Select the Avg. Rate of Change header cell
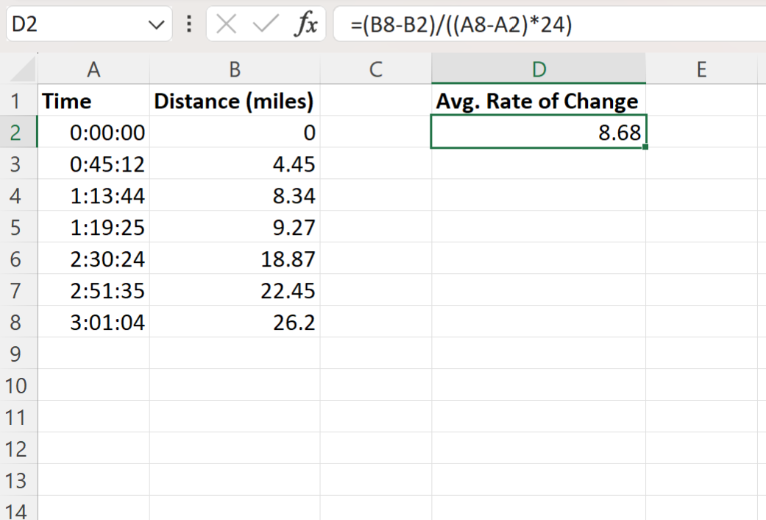This screenshot has width=766, height=520. (x=538, y=101)
